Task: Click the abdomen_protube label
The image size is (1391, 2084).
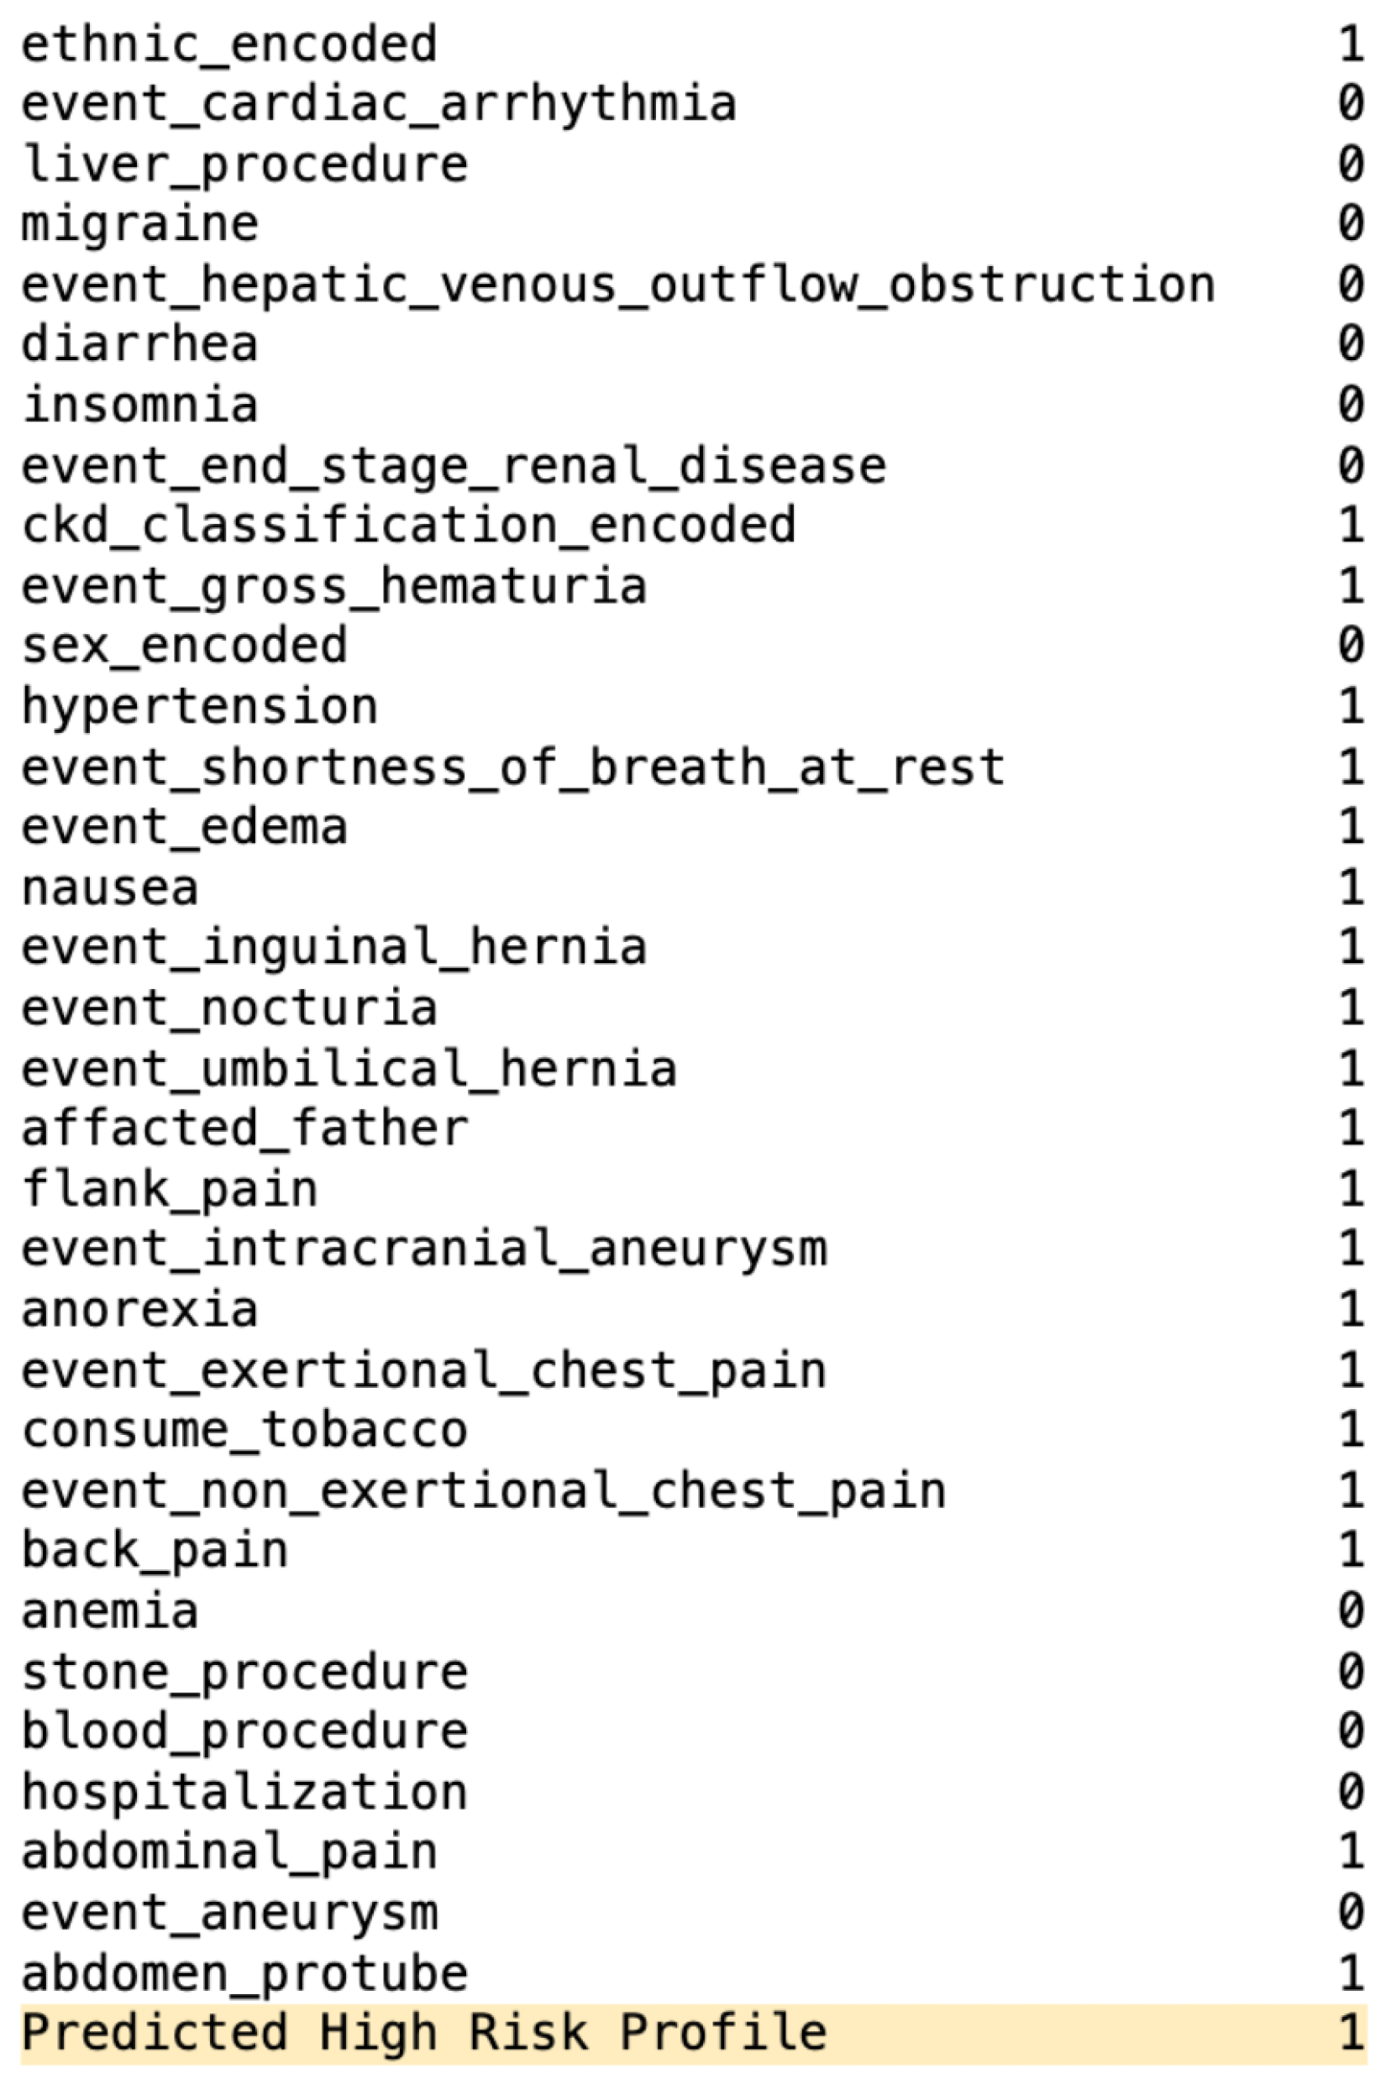Action: coord(244,1973)
